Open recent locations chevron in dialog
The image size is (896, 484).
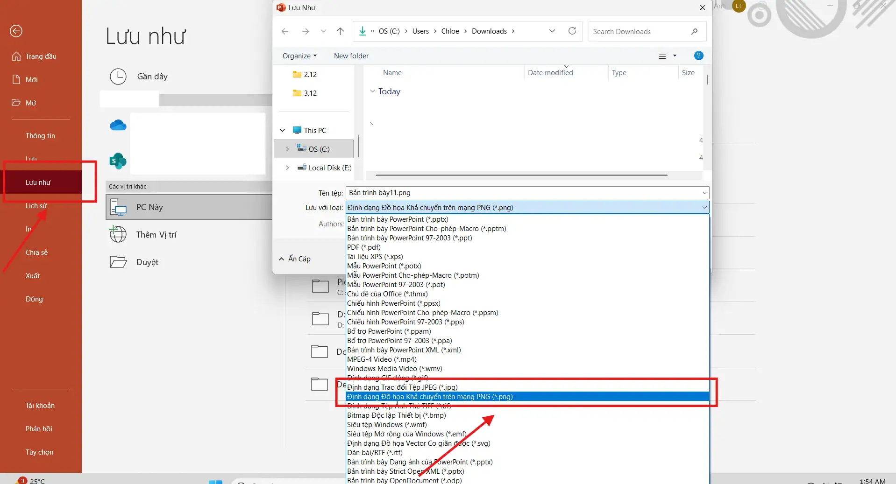[x=323, y=31]
